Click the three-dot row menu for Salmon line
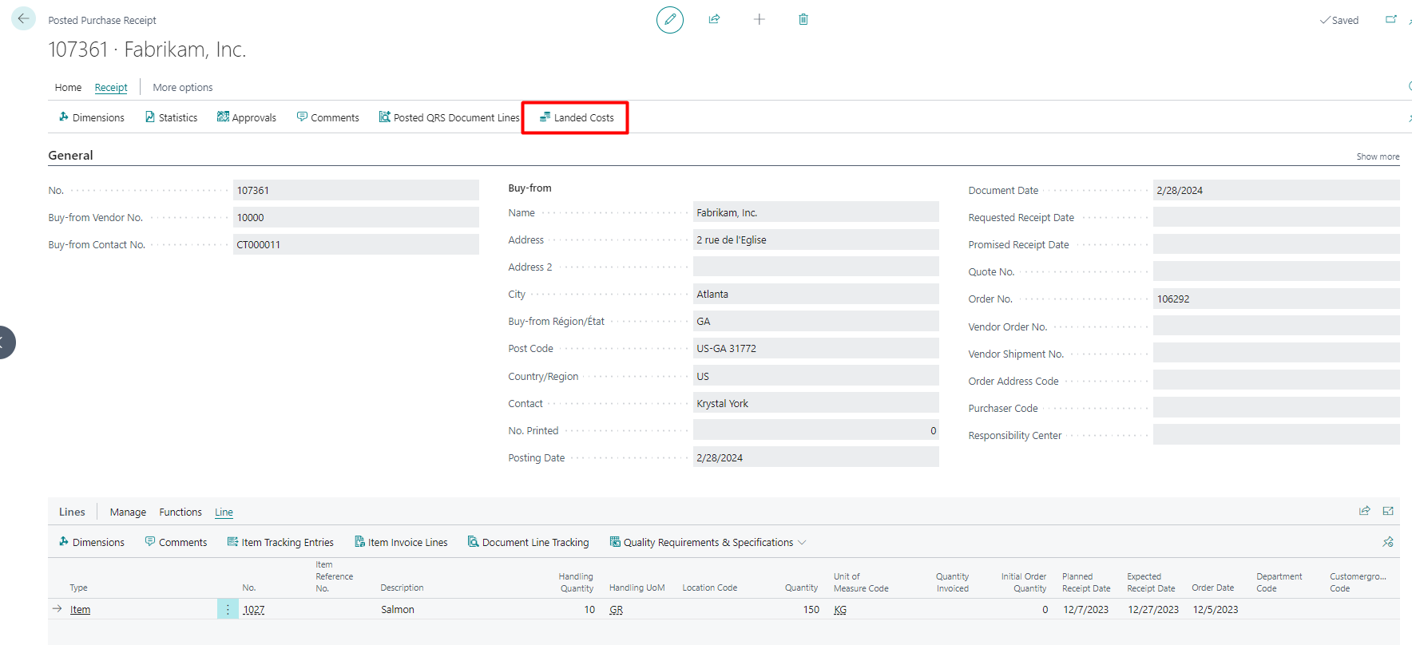Viewport: 1412px width, 645px height. 228,609
